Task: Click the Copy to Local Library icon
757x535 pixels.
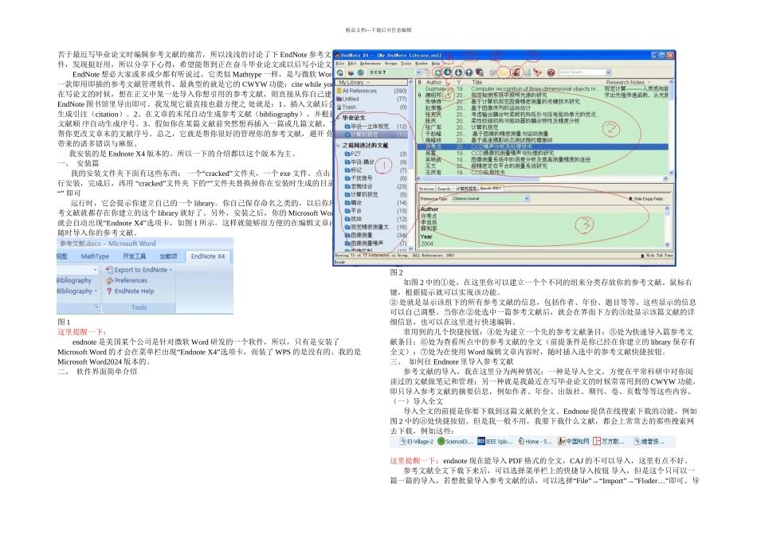Action: point(427,72)
